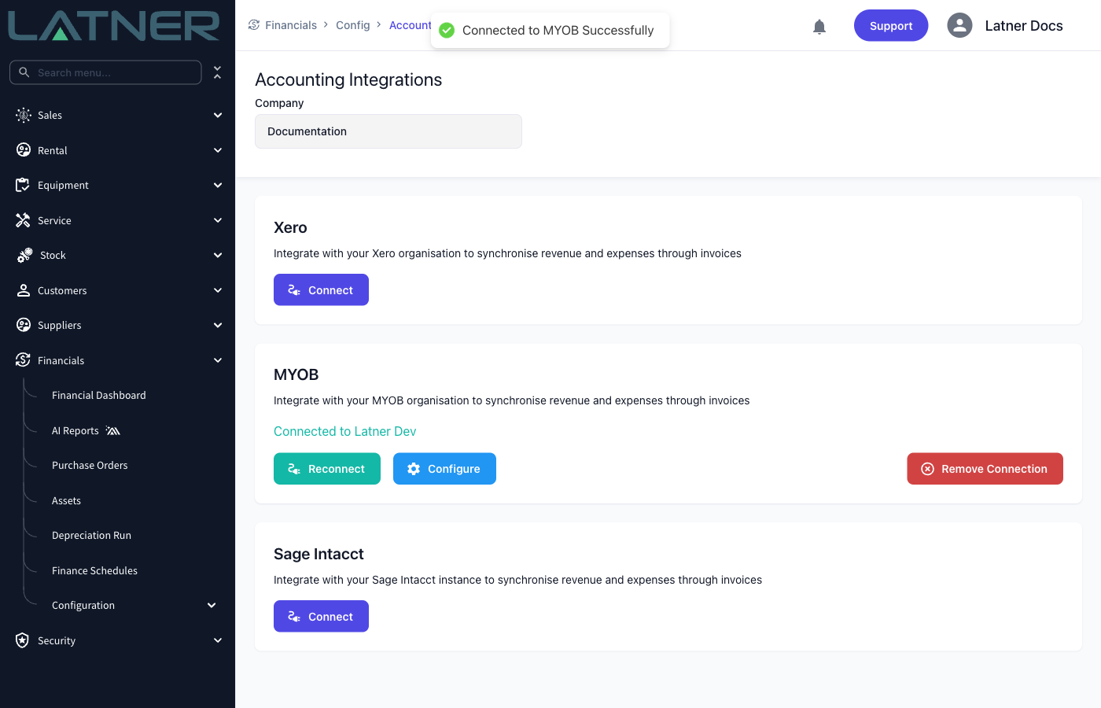Screen dimensions: 1101x708
Task: Click the MYOB integration description text
Action: [511, 400]
